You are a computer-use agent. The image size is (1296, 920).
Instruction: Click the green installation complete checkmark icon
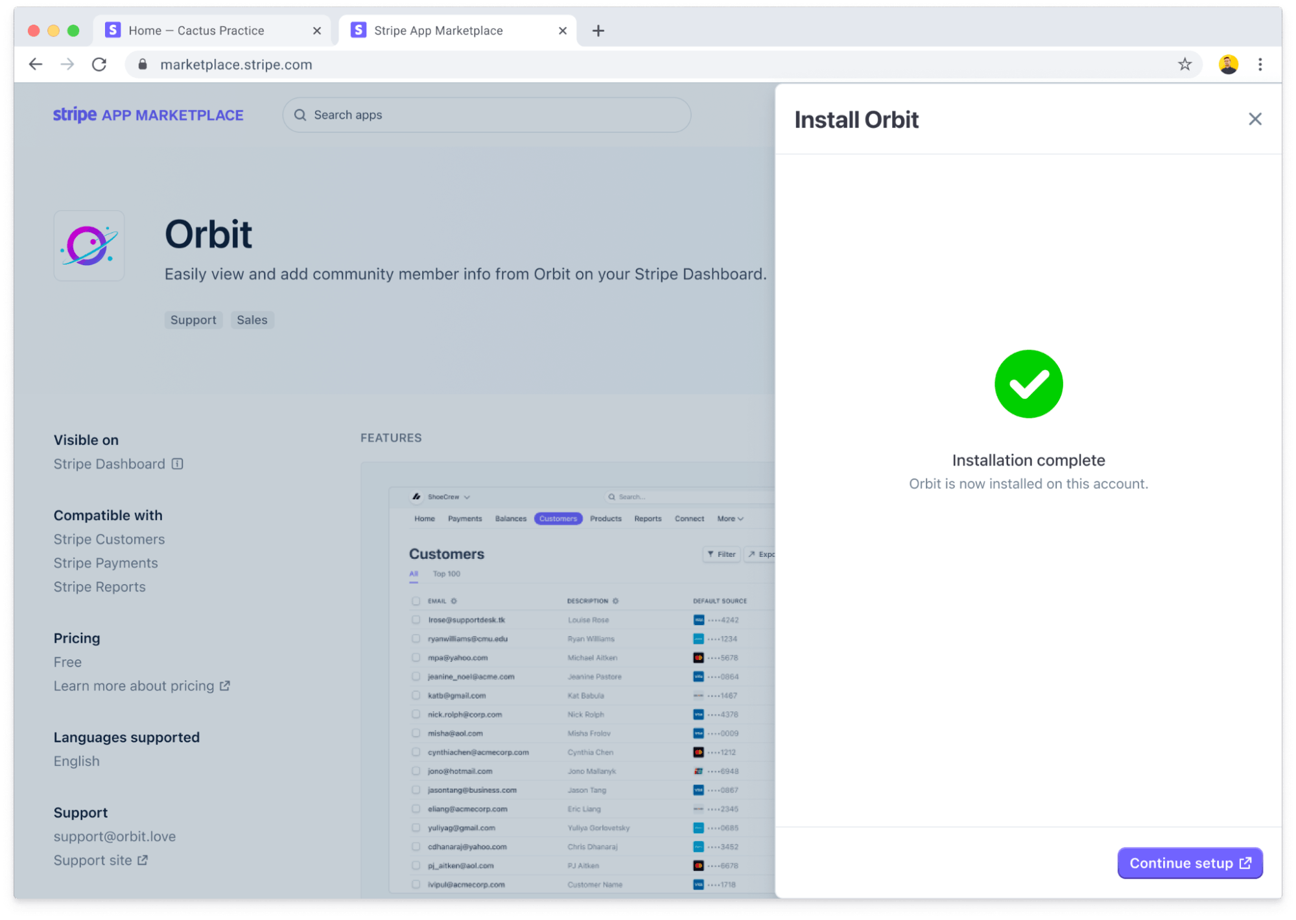click(1028, 384)
